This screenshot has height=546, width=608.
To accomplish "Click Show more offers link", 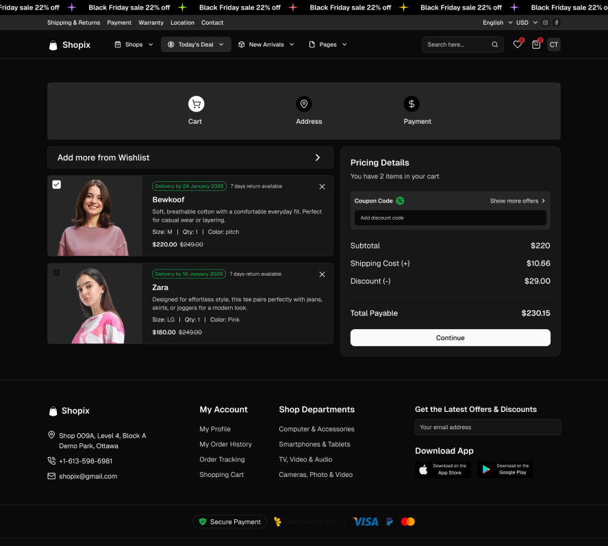I will click(x=517, y=201).
